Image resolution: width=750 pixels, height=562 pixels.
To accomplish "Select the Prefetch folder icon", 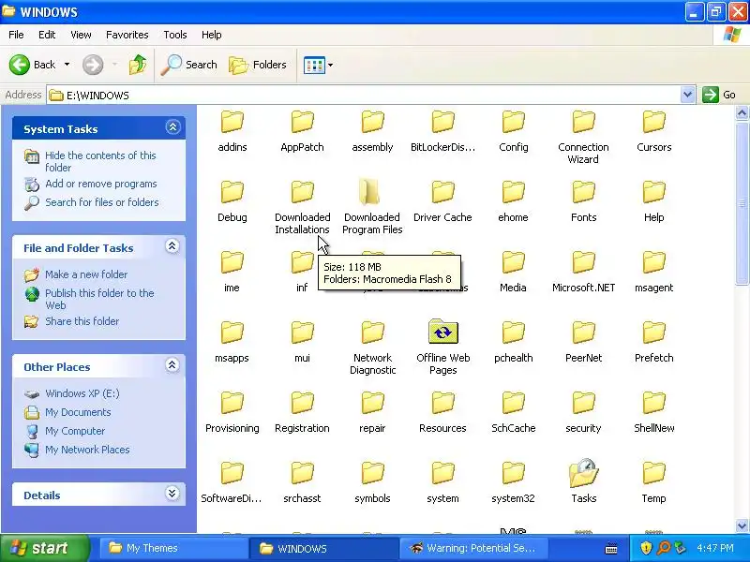I will tap(653, 333).
